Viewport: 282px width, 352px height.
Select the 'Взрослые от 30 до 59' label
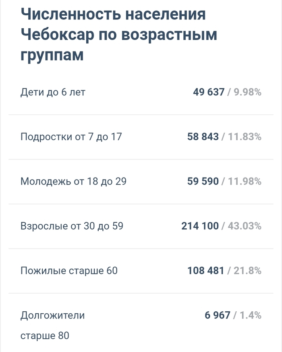(x=72, y=226)
